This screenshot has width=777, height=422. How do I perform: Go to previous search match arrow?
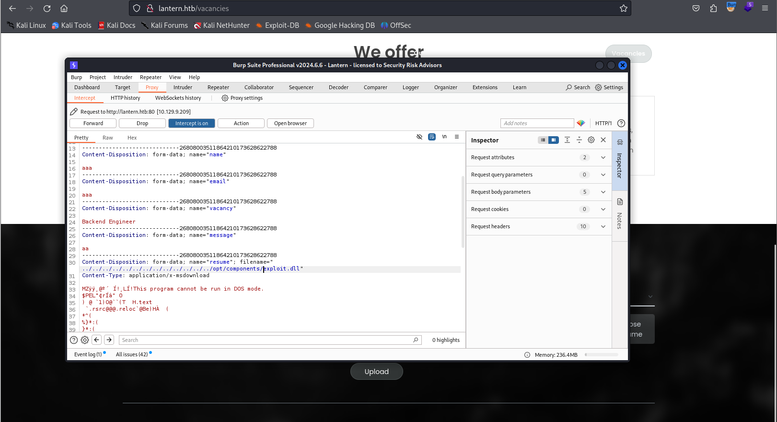(97, 340)
